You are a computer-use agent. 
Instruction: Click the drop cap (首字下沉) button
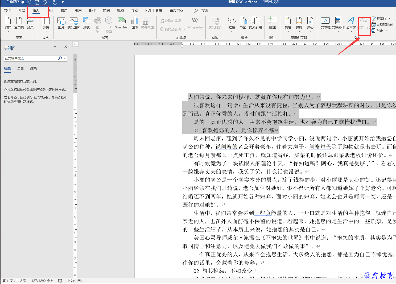coord(364,24)
